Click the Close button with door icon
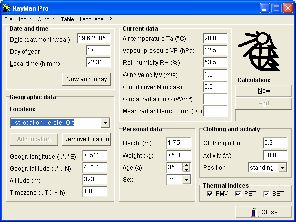This screenshot has width=296, height=222. (264, 212)
